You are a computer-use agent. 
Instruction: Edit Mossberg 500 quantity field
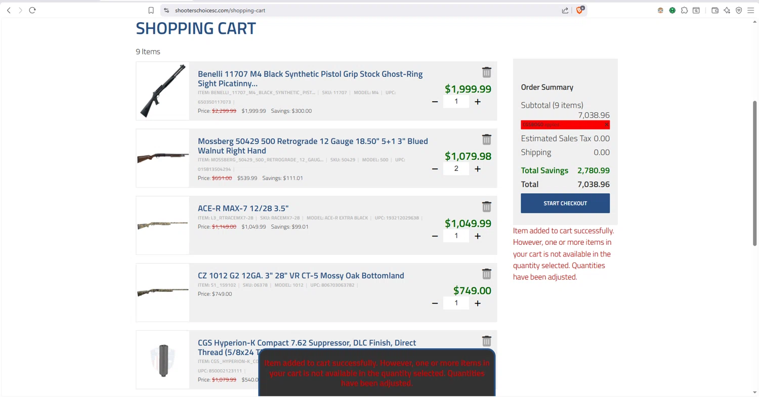[456, 169]
